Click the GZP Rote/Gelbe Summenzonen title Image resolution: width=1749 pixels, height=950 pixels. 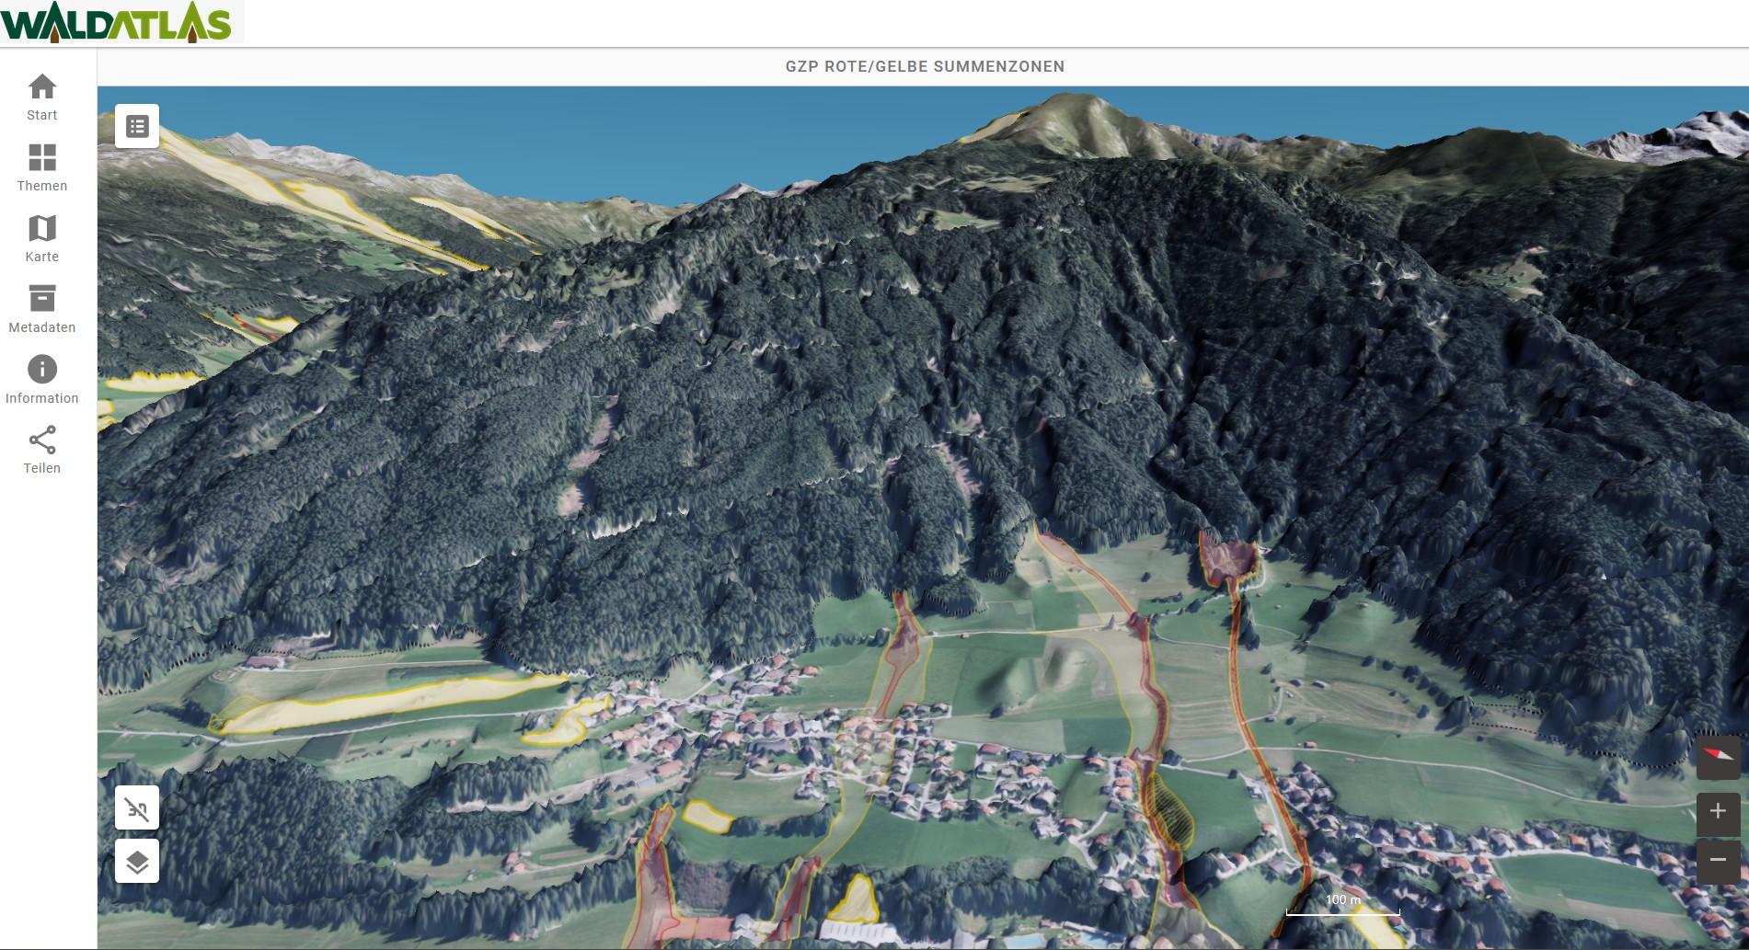[924, 66]
